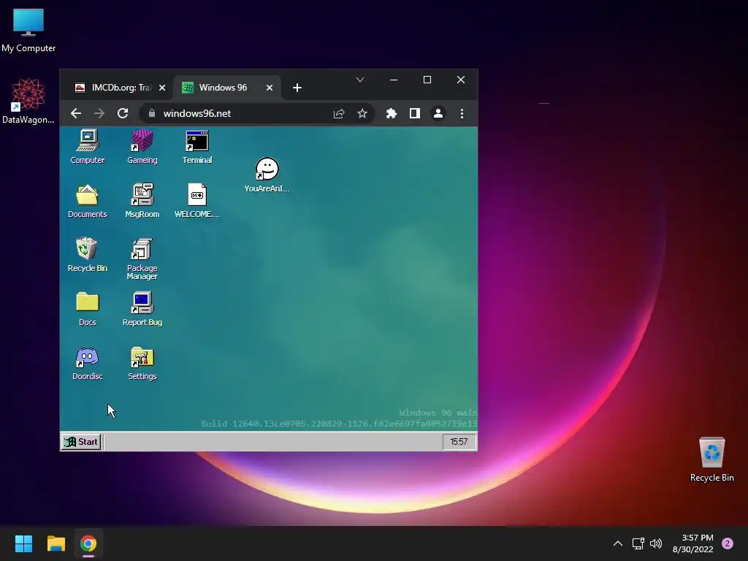This screenshot has height=561, width=748.
Task: Open network status tray icon
Action: (x=638, y=543)
